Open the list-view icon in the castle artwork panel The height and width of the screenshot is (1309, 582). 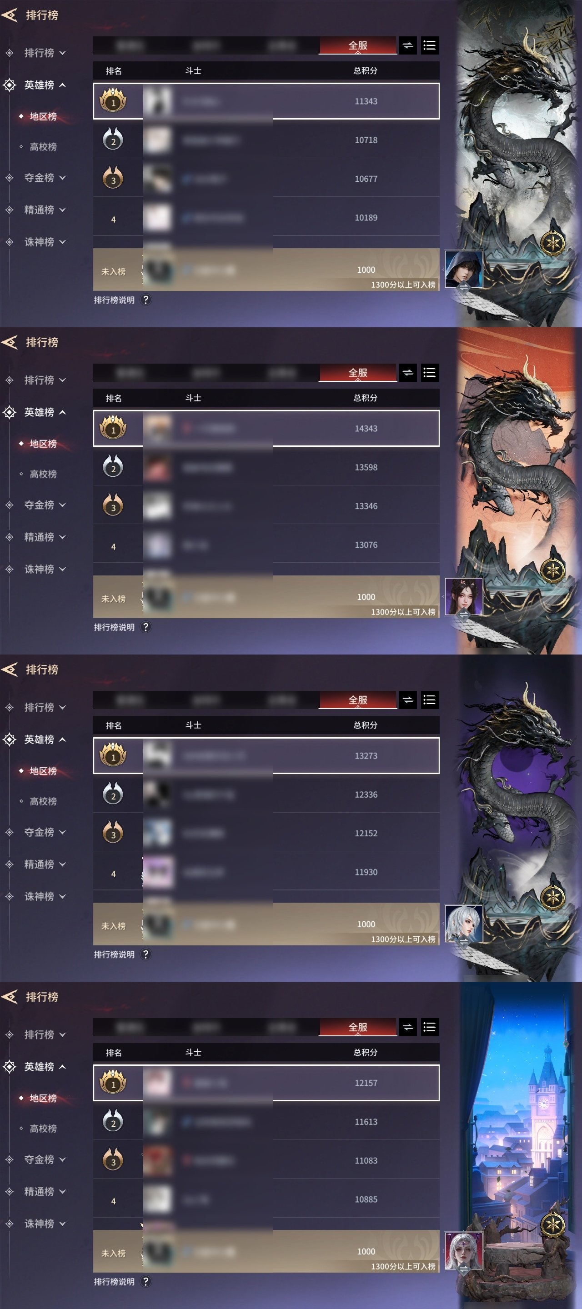(x=430, y=1028)
